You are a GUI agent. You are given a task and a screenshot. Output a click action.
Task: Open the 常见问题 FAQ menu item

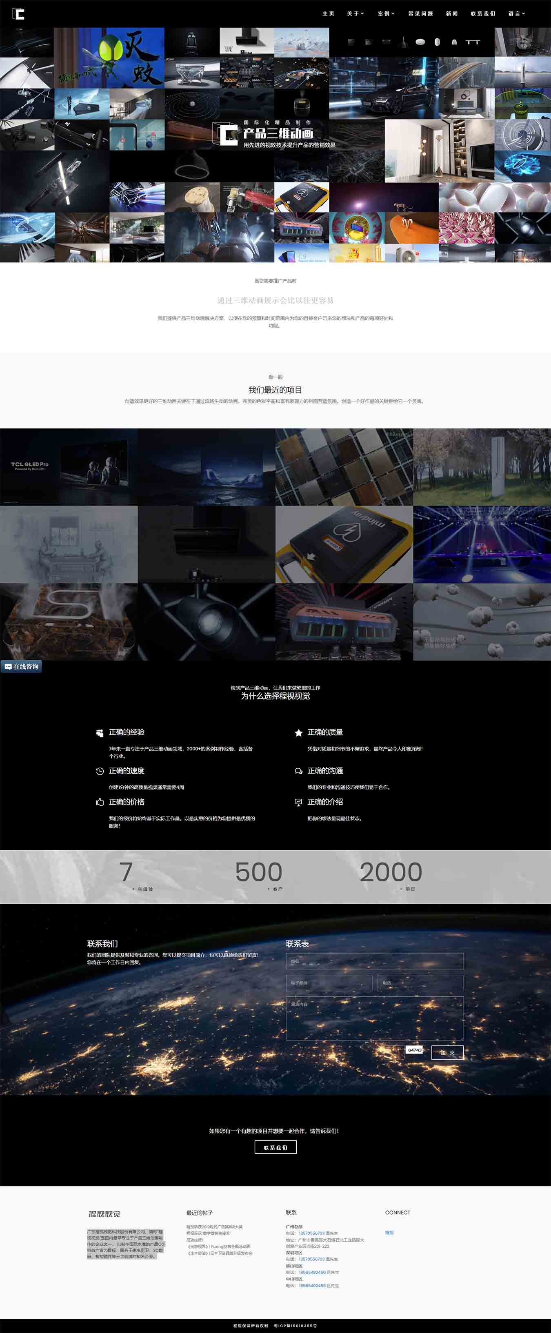(x=420, y=14)
